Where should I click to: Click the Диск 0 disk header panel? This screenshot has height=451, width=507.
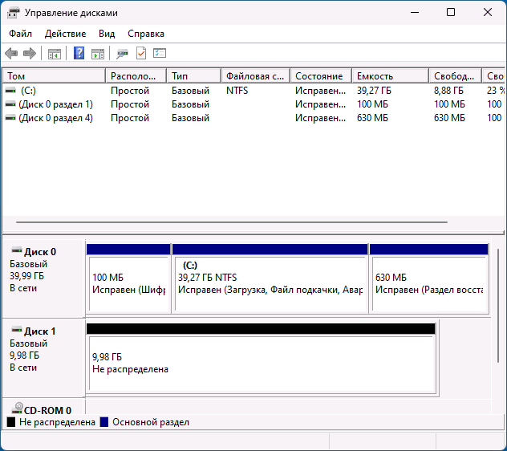coord(43,278)
